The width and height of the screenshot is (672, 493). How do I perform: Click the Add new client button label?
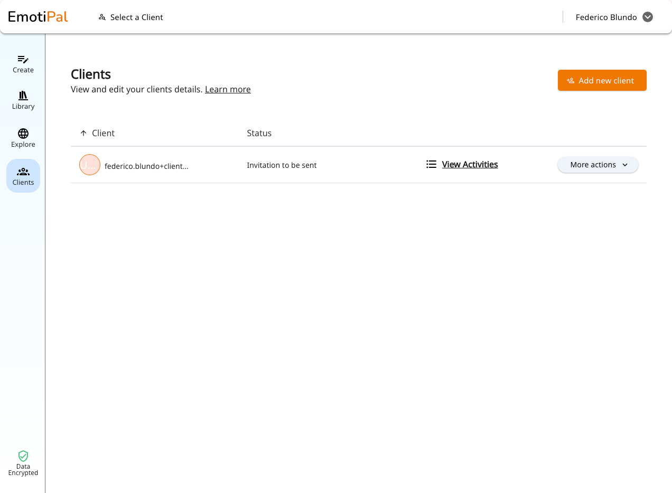[x=606, y=81]
